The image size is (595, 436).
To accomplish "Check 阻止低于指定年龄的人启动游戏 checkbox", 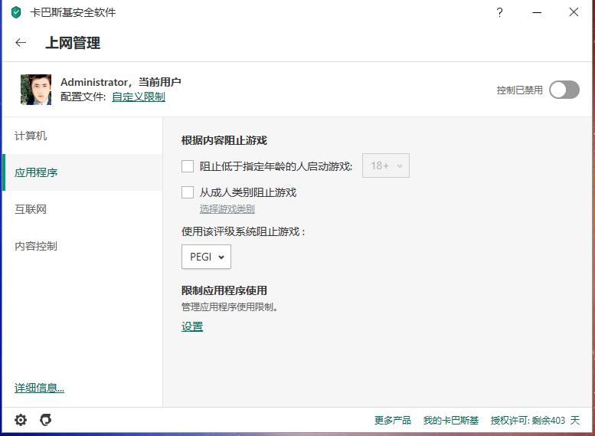I will point(188,166).
